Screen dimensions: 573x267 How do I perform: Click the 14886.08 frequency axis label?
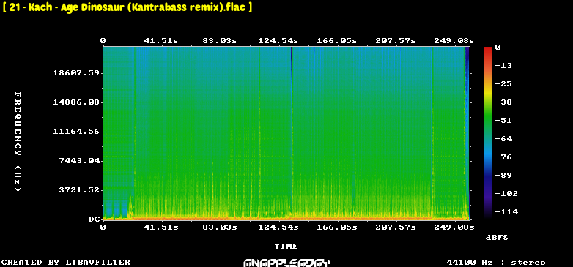76,102
